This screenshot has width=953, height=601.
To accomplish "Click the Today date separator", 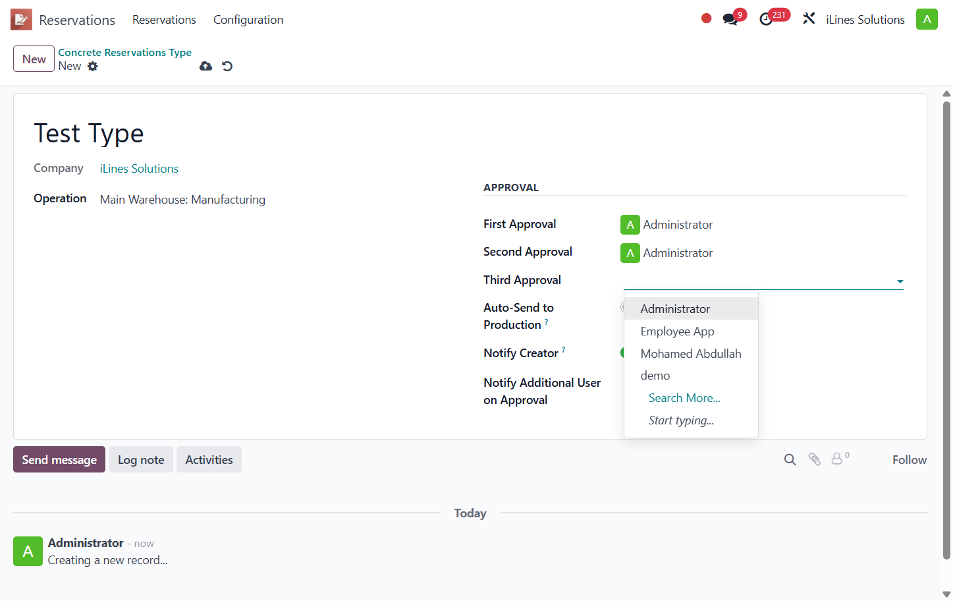I will click(x=470, y=513).
